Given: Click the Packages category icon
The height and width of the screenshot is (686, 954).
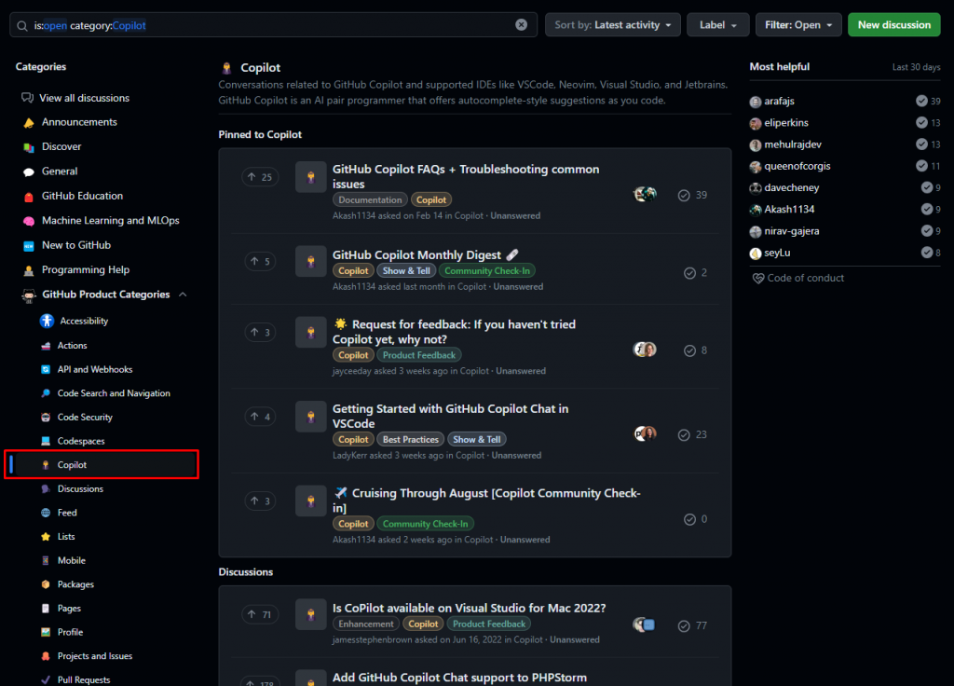Looking at the screenshot, I should pos(46,584).
